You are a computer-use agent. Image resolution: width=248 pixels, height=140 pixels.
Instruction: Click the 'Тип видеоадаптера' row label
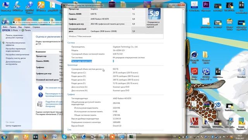tap(79, 98)
